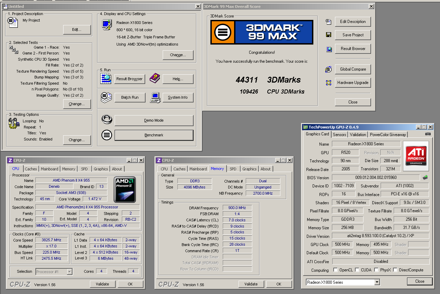This screenshot has height=294, width=440.
Task: Open the PowerColor Giveaway tab
Action: tap(388, 135)
